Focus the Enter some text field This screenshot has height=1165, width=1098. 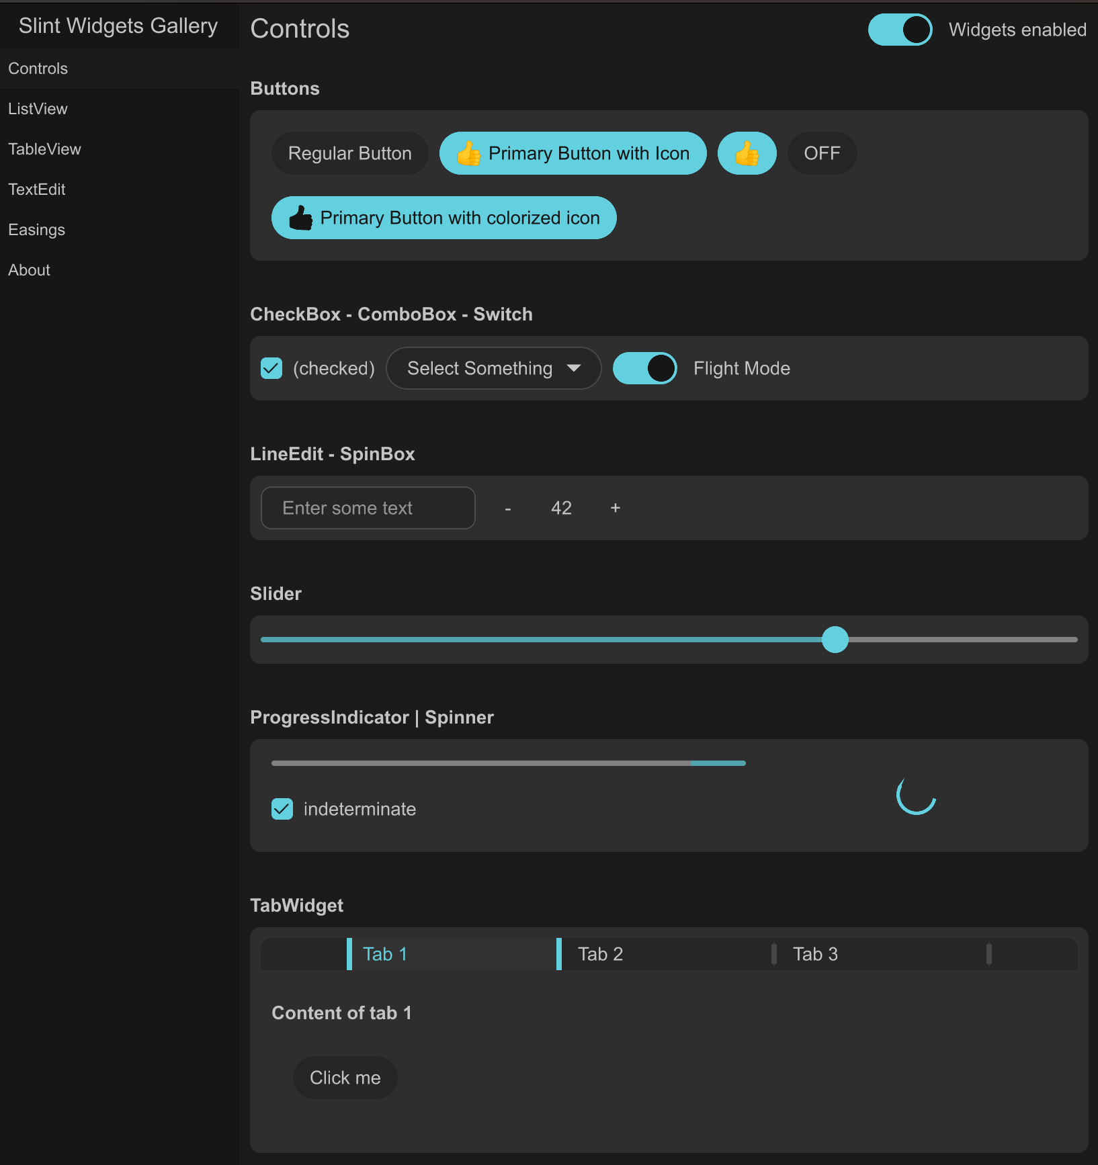click(x=368, y=509)
